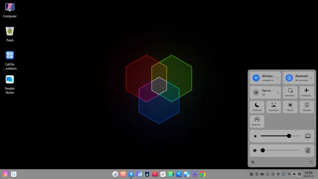Image resolution: width=318 pixels, height=179 pixels.
Task: Click the speaker icon in the system tray
Action: [x=295, y=174]
